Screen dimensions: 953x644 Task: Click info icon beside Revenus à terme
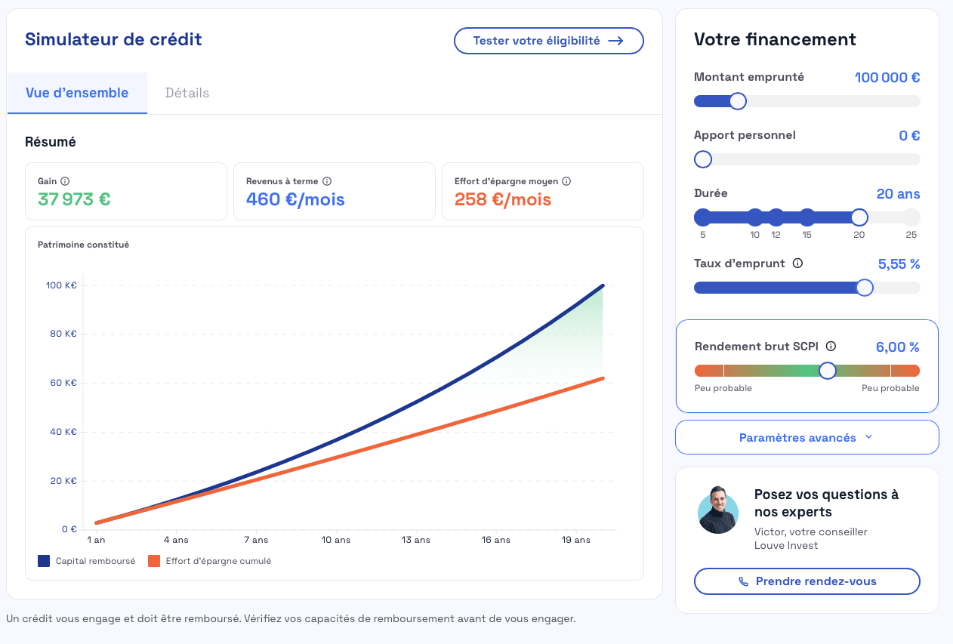pyautogui.click(x=327, y=181)
